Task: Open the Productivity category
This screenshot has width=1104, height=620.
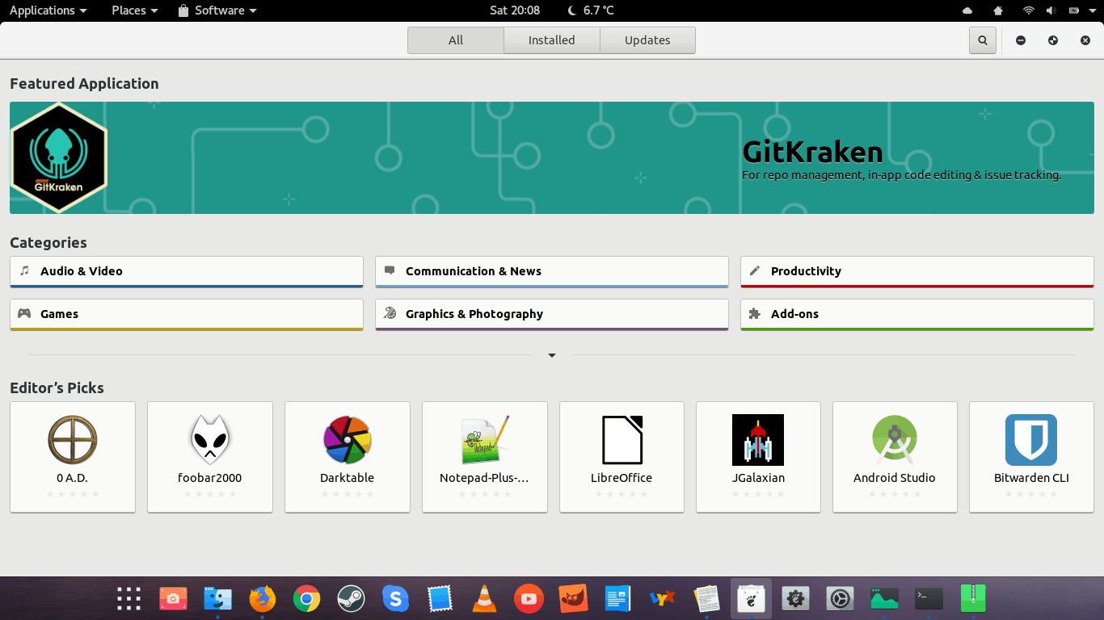Action: (917, 272)
